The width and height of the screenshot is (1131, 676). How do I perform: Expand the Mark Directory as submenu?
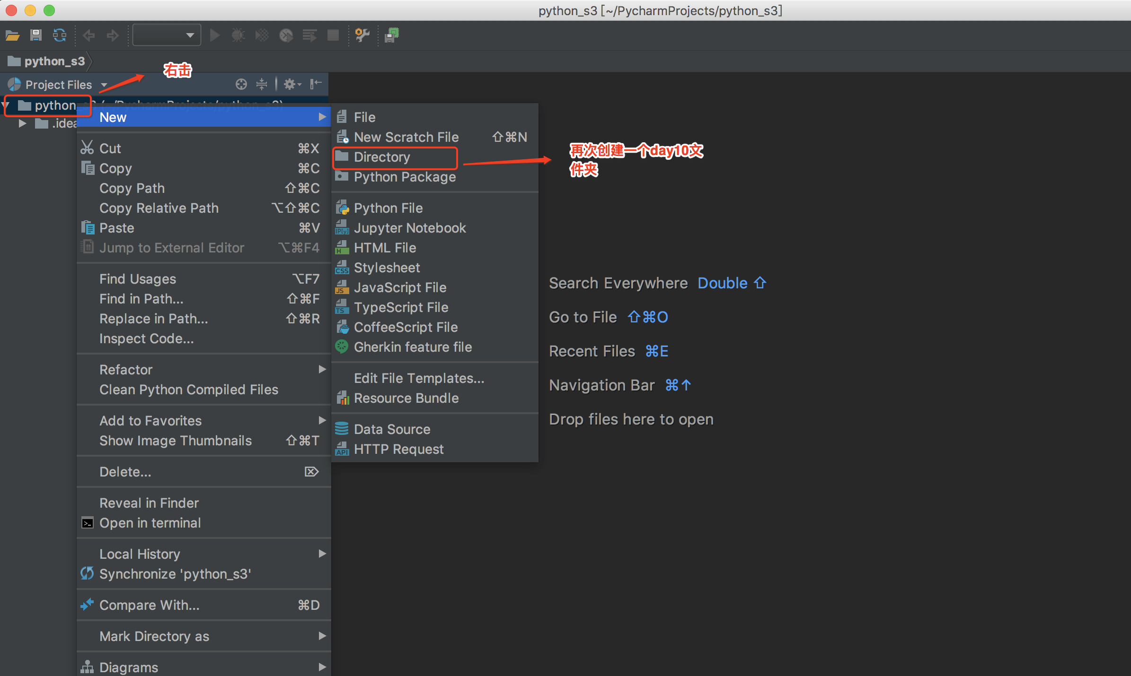(204, 636)
